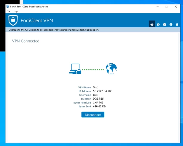The image size is (183, 146).
Task: Click the FortiClient VPN title text
Action: (x=37, y=21)
